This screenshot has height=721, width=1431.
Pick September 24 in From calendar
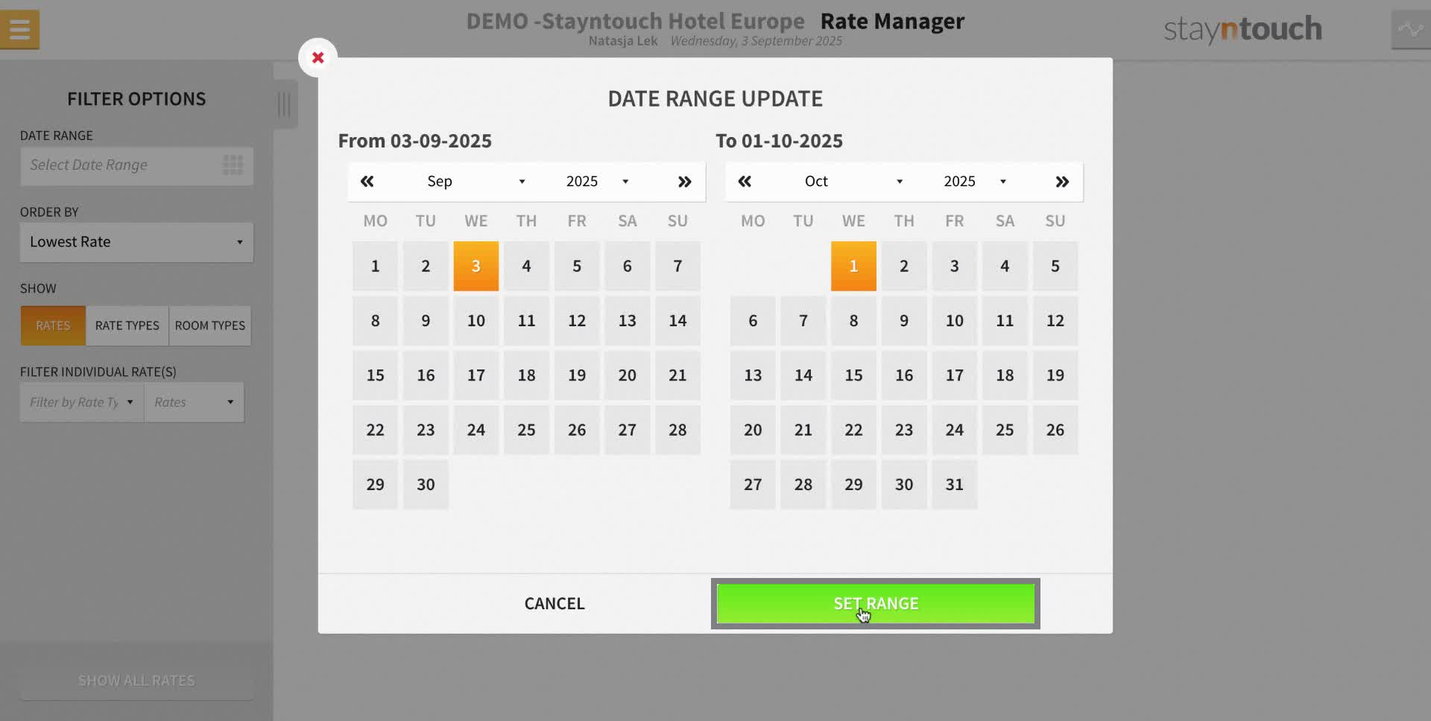[476, 430]
